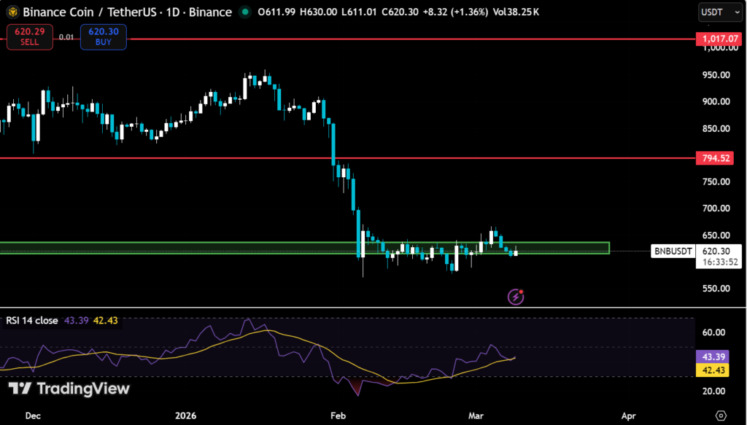
Task: Click the Binance exchange name in the title
Action: pyautogui.click(x=212, y=12)
